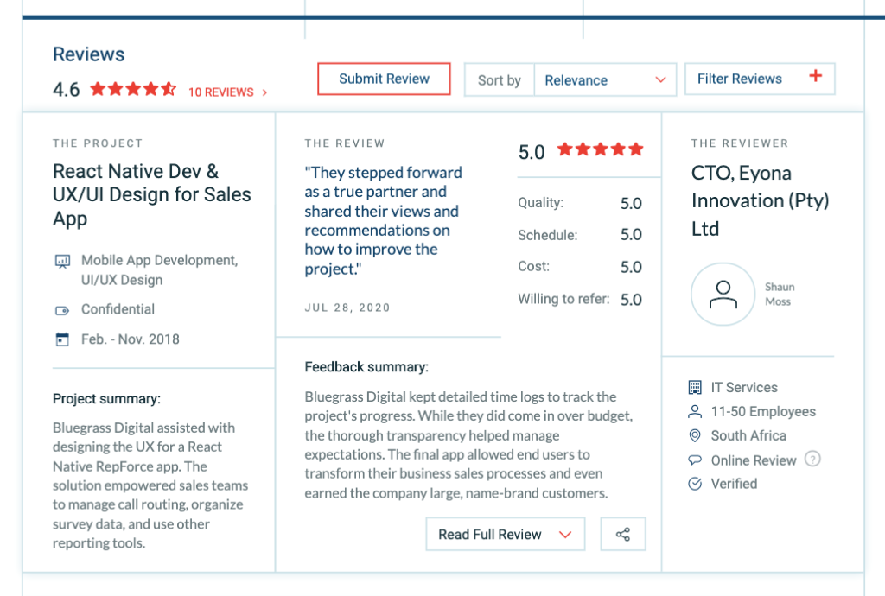Click the overall 4.6 star rating

click(133, 89)
